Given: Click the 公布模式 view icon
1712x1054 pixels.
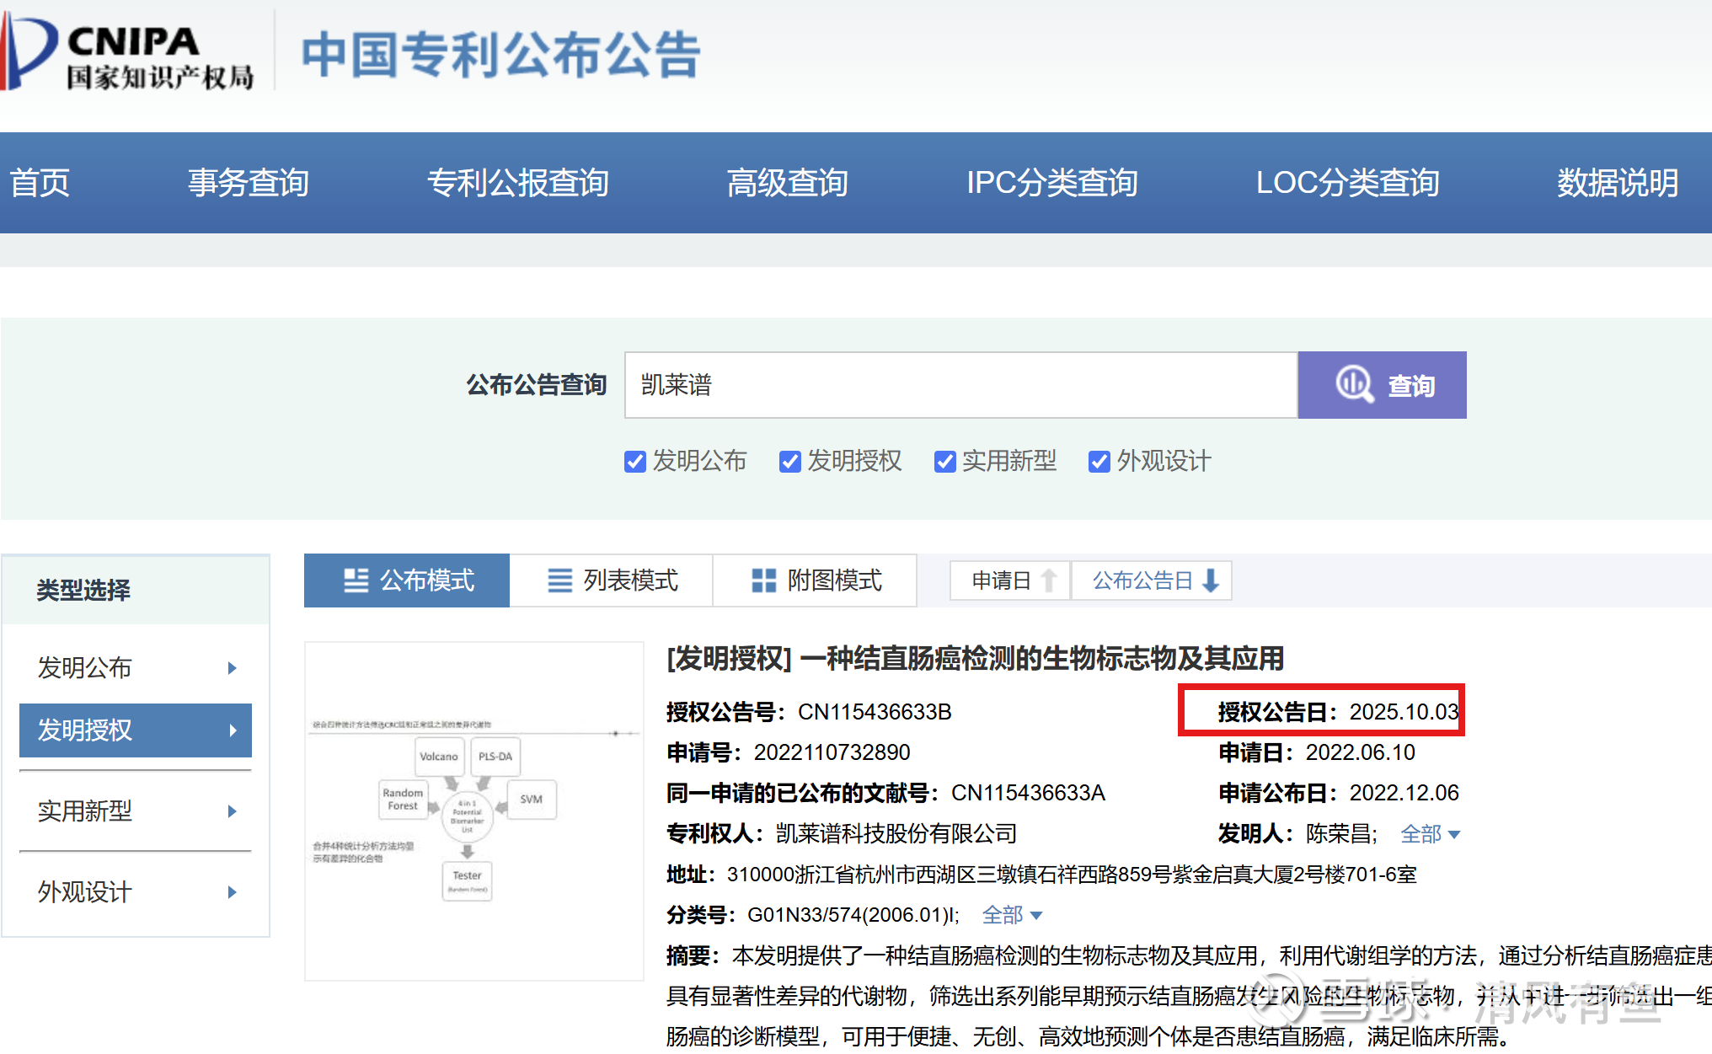Looking at the screenshot, I should 356,581.
